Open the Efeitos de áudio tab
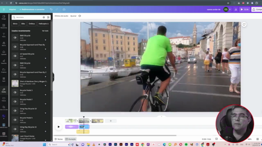 pyautogui.click(x=61, y=16)
